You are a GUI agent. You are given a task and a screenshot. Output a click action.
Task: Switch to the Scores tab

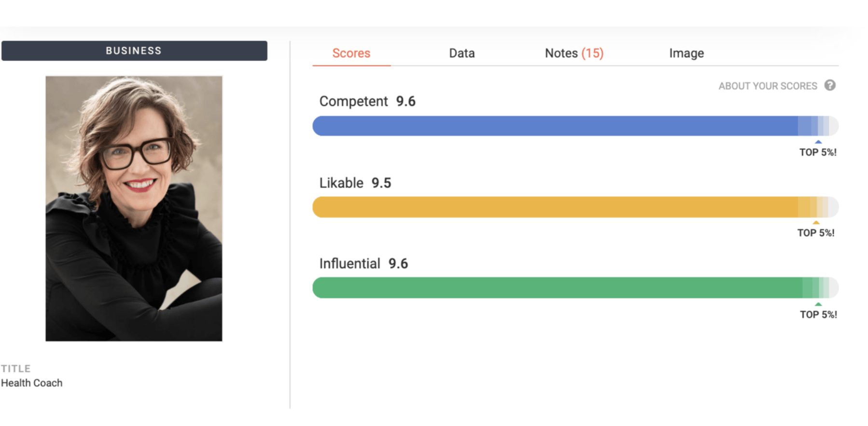coord(351,53)
